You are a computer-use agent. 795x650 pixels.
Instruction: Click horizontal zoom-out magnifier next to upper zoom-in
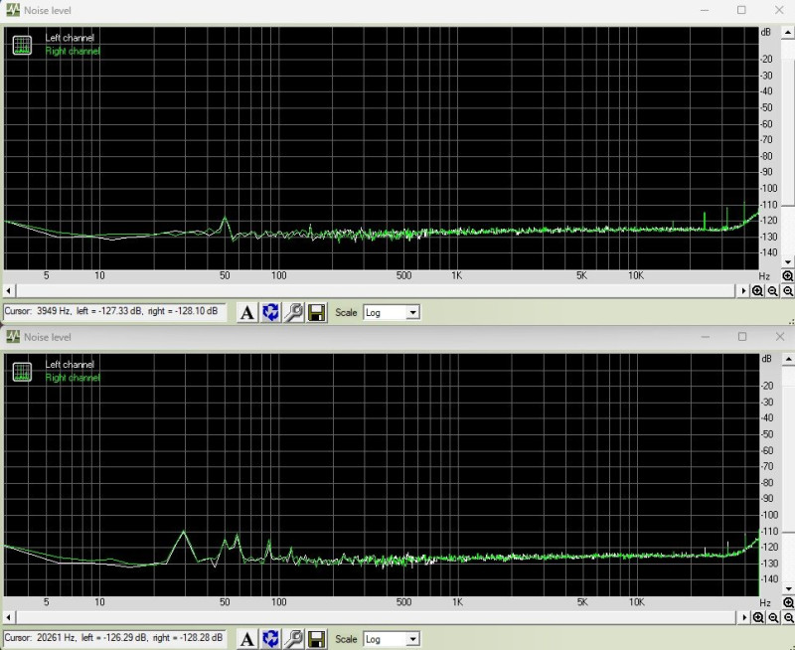click(x=773, y=291)
